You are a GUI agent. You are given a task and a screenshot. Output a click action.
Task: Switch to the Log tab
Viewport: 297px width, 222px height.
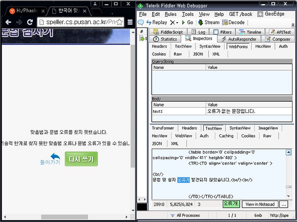pos(198,32)
